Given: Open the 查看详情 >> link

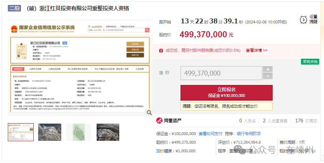Looking at the screenshot, I should [257, 51].
